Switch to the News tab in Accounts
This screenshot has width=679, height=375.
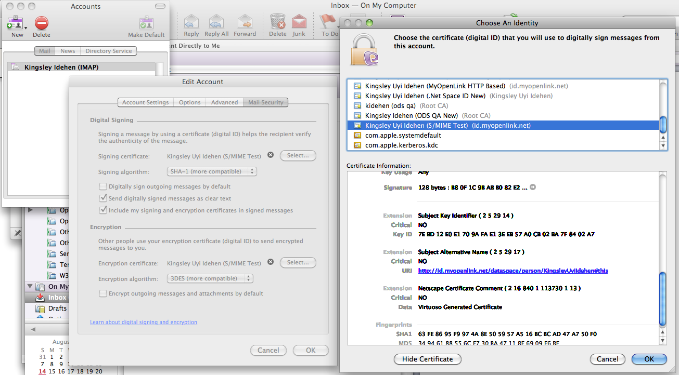[x=68, y=51]
